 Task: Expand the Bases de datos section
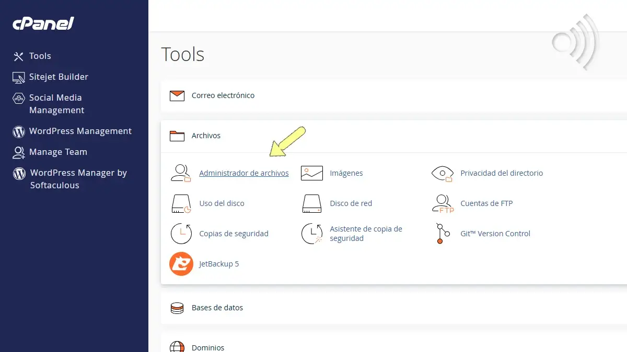point(217,308)
